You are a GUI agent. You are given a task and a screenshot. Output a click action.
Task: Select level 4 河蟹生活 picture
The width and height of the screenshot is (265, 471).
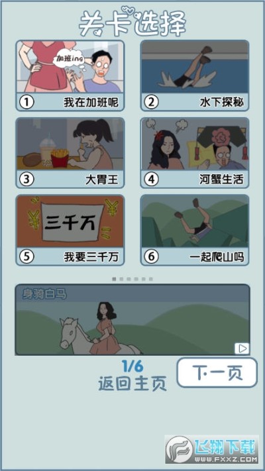(x=195, y=144)
